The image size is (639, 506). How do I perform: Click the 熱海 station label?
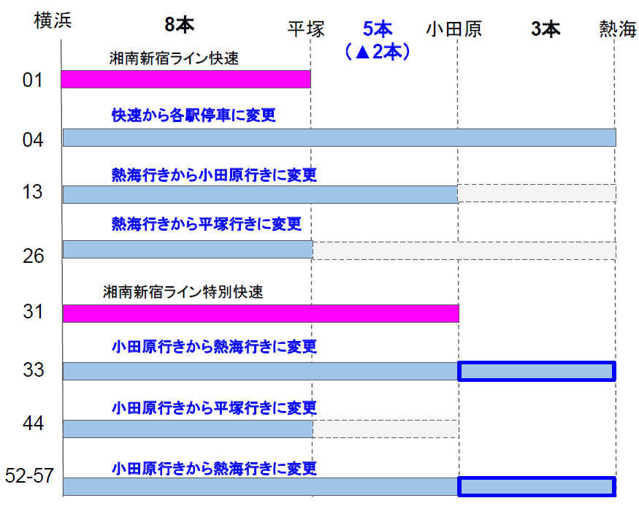point(617,29)
